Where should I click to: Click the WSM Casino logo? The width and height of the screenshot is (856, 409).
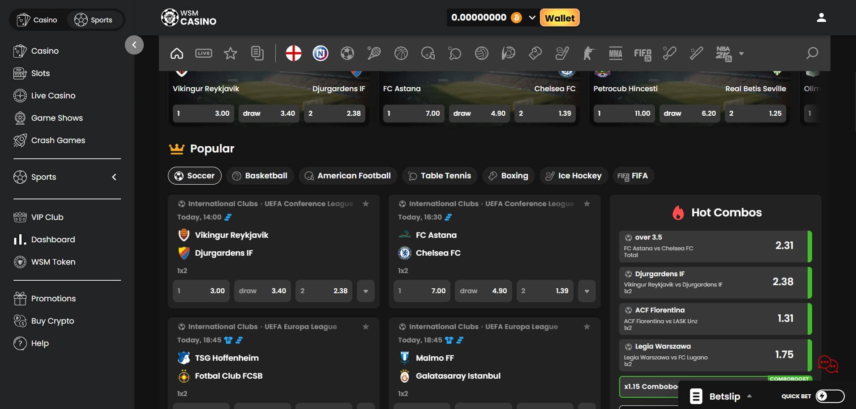coord(188,17)
